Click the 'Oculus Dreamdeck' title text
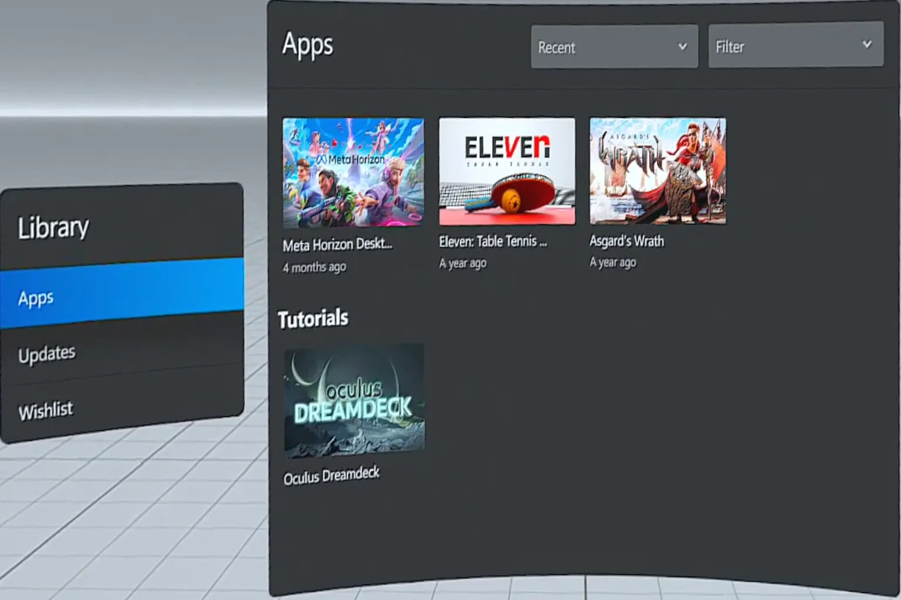Screen dimensions: 901x600 click(x=331, y=476)
